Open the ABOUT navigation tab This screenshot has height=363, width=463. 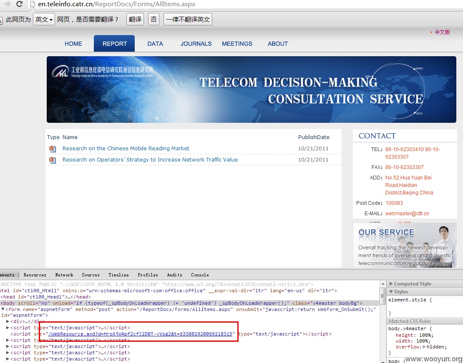[x=277, y=44]
